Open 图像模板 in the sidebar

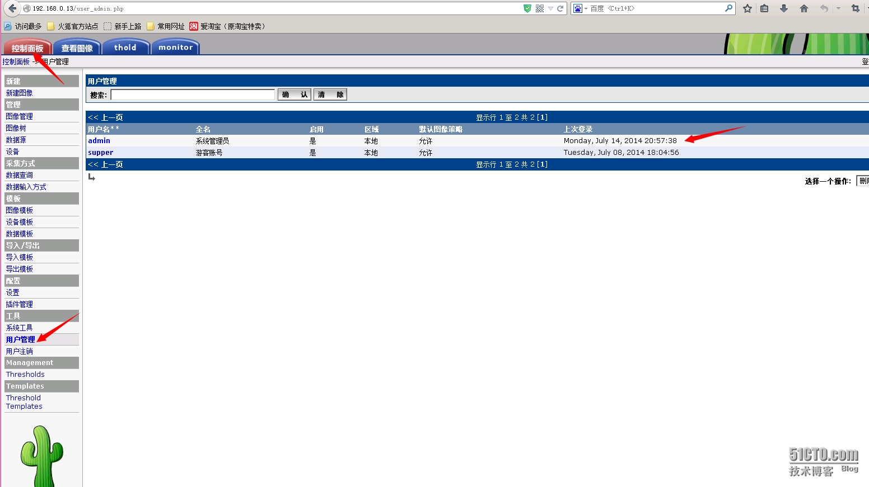[x=19, y=210]
